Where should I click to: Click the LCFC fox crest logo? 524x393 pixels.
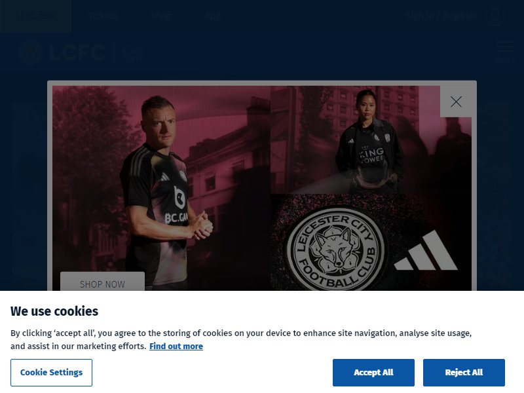(x=31, y=52)
